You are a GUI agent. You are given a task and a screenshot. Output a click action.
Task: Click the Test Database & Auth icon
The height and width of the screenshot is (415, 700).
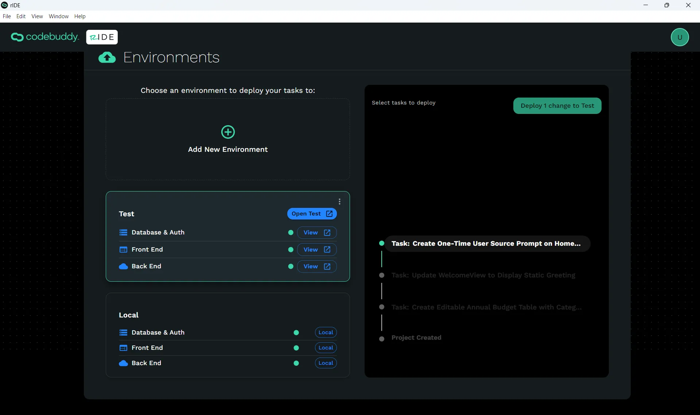click(x=123, y=233)
